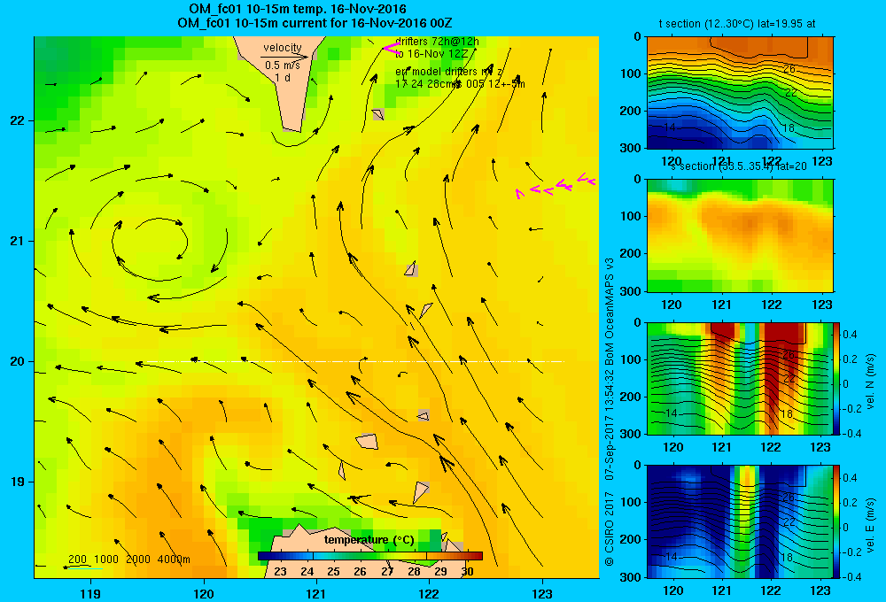Viewport: 886px width, 602px height.
Task: Click the vel. E colorbar
Action: (x=836, y=521)
